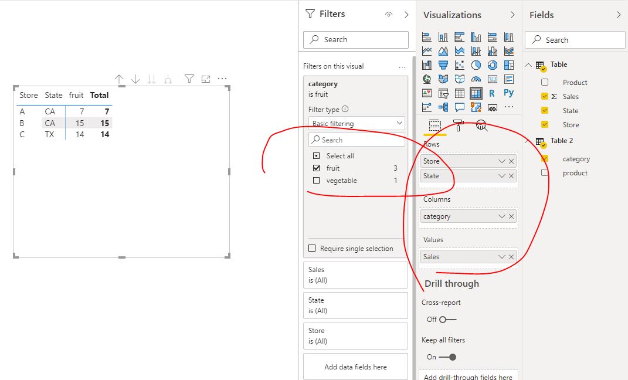Open the Sales is (All) filter card
The image size is (628, 380).
pos(356,275)
